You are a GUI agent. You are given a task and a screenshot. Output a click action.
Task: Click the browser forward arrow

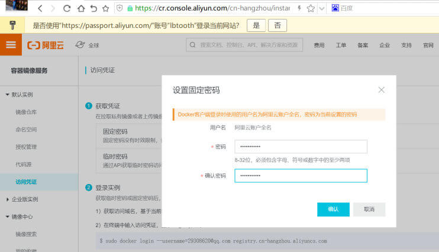(x=53, y=8)
